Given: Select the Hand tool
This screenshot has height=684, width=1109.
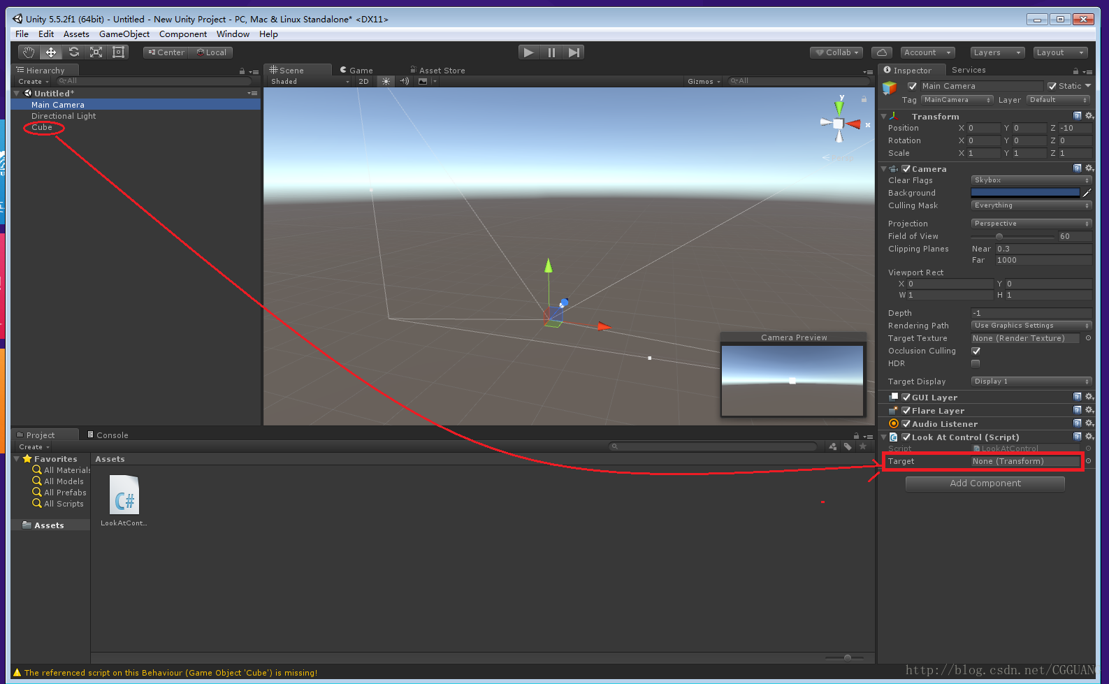Looking at the screenshot, I should [x=28, y=52].
